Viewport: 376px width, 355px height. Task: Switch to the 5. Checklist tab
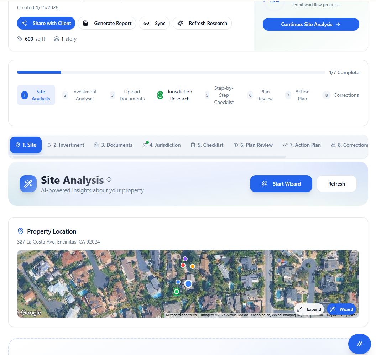[x=207, y=145]
